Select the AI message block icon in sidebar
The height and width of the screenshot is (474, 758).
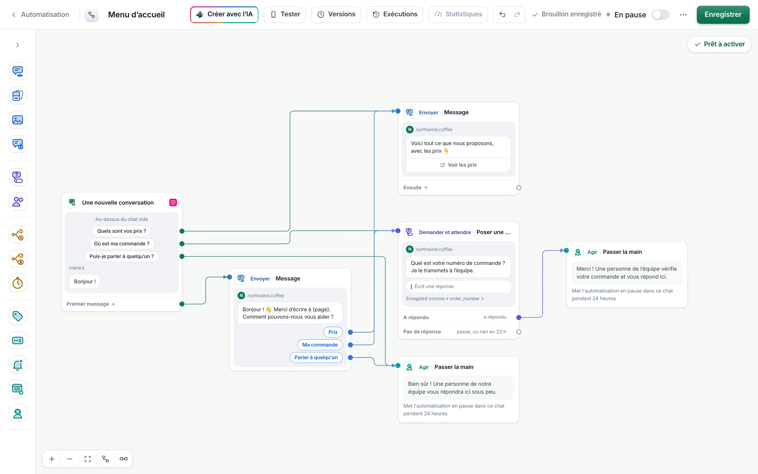coord(18,144)
